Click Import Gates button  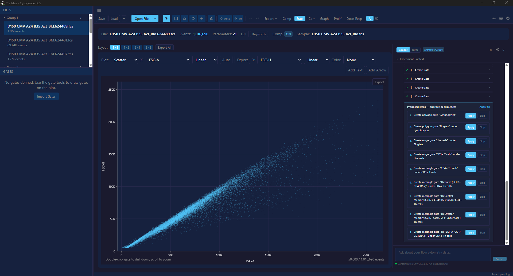(x=46, y=96)
